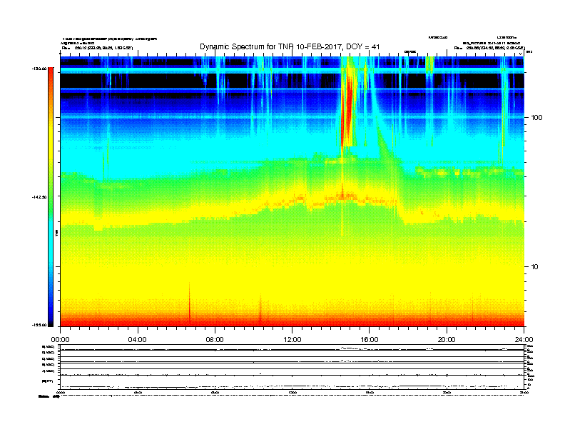Screen dimensions: 565x437
Task: Click the 08:00 time axis label
Action: (x=215, y=340)
